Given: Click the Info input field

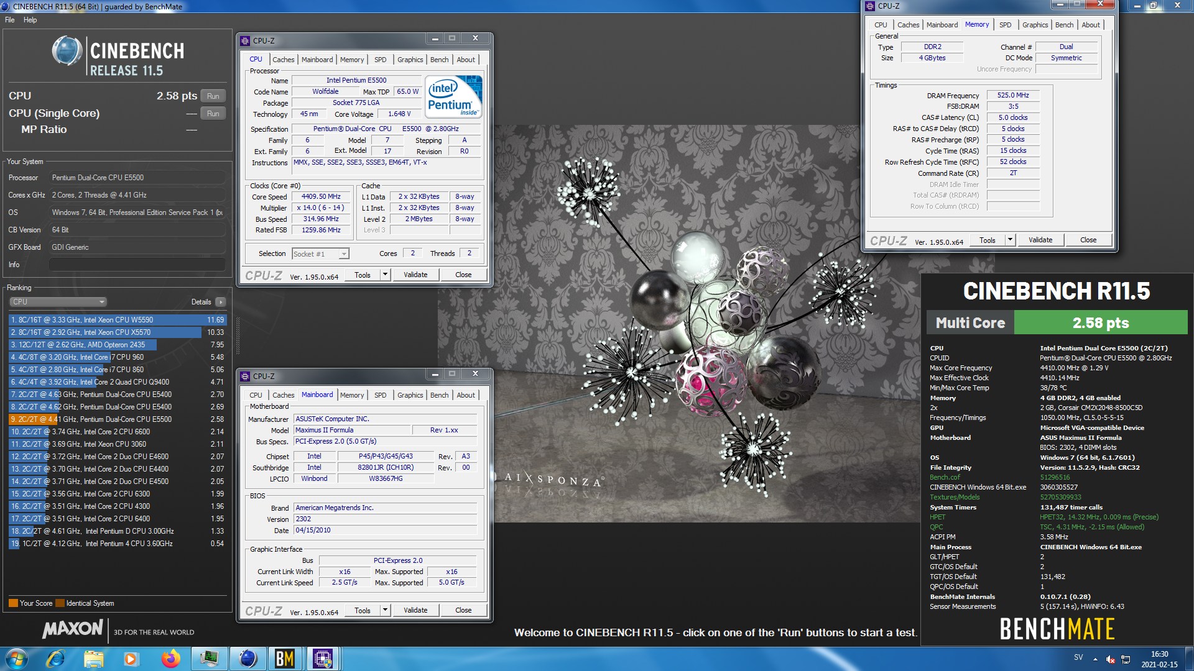Looking at the screenshot, I should point(137,265).
